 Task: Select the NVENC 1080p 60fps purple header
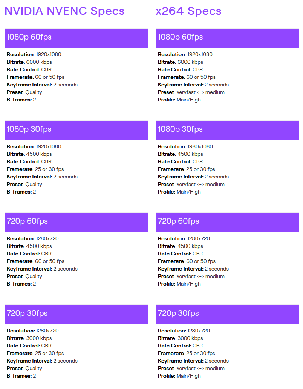(76, 37)
